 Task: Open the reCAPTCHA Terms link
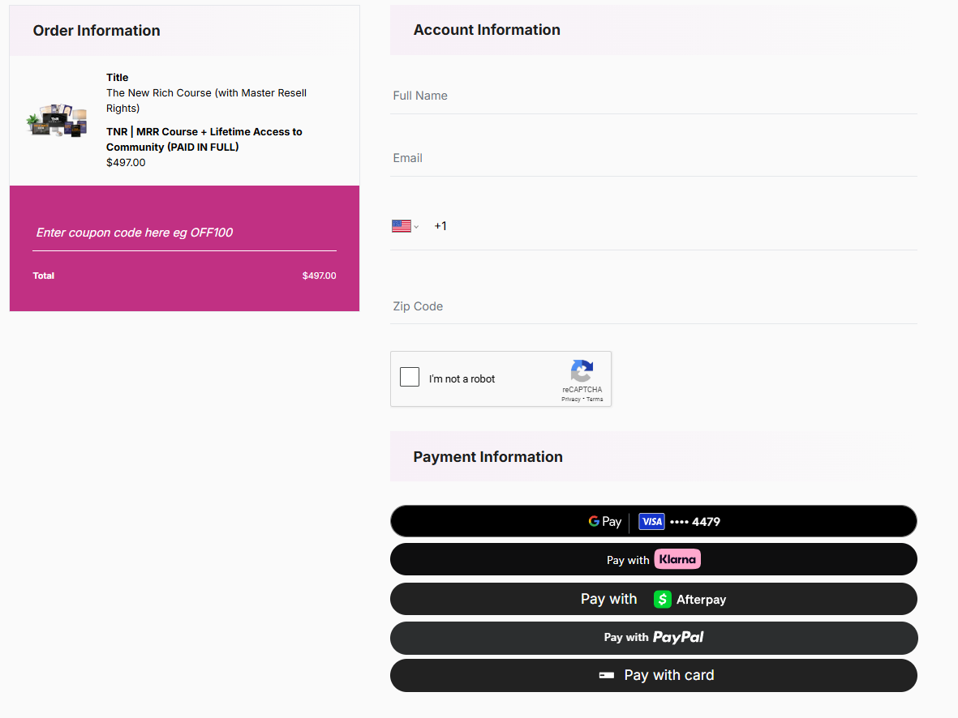pos(595,400)
